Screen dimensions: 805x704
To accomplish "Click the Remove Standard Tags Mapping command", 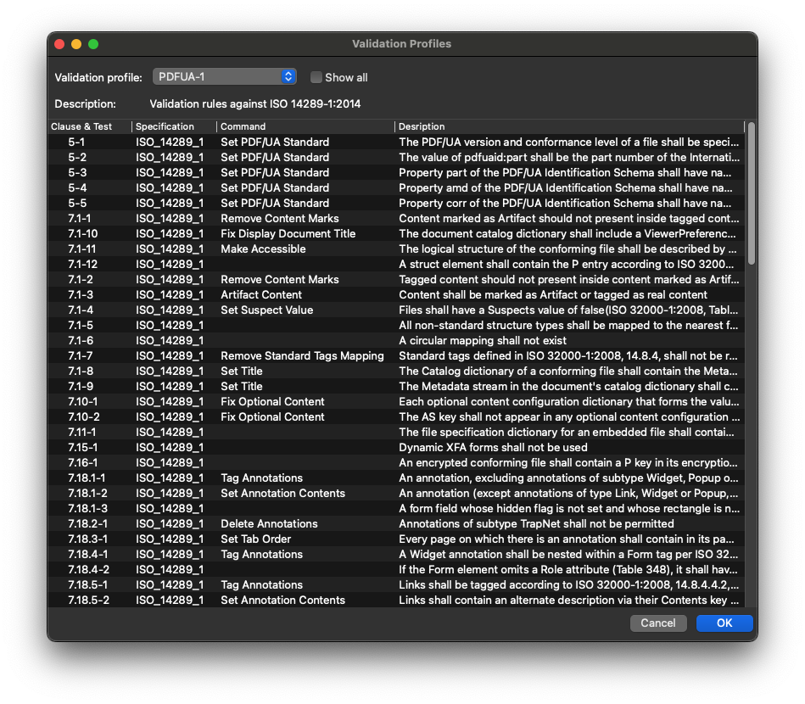I will 302,356.
